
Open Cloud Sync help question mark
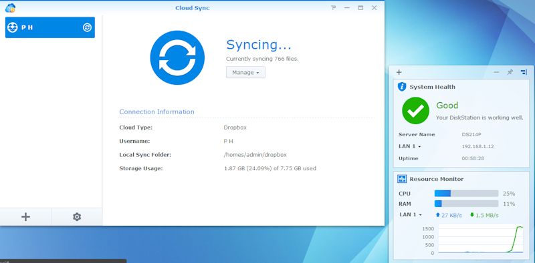(x=333, y=8)
